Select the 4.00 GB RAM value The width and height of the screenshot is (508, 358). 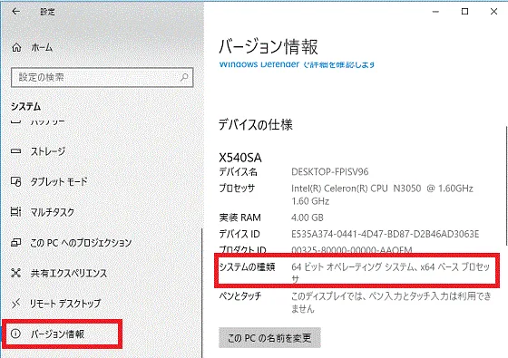pyautogui.click(x=308, y=218)
